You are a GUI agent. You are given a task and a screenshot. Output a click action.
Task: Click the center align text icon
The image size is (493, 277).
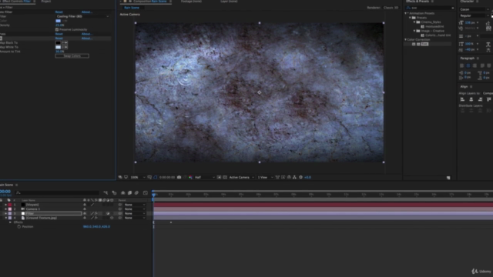coord(468,65)
